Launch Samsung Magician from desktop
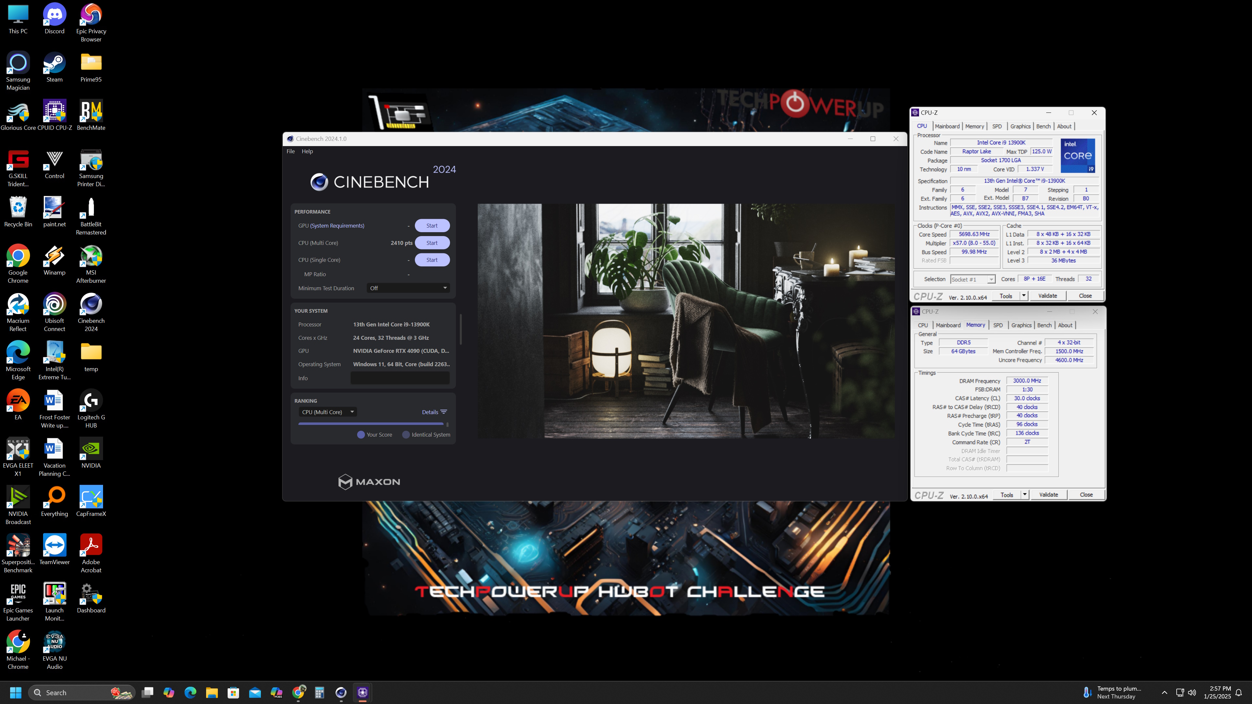1252x704 pixels. click(x=18, y=71)
